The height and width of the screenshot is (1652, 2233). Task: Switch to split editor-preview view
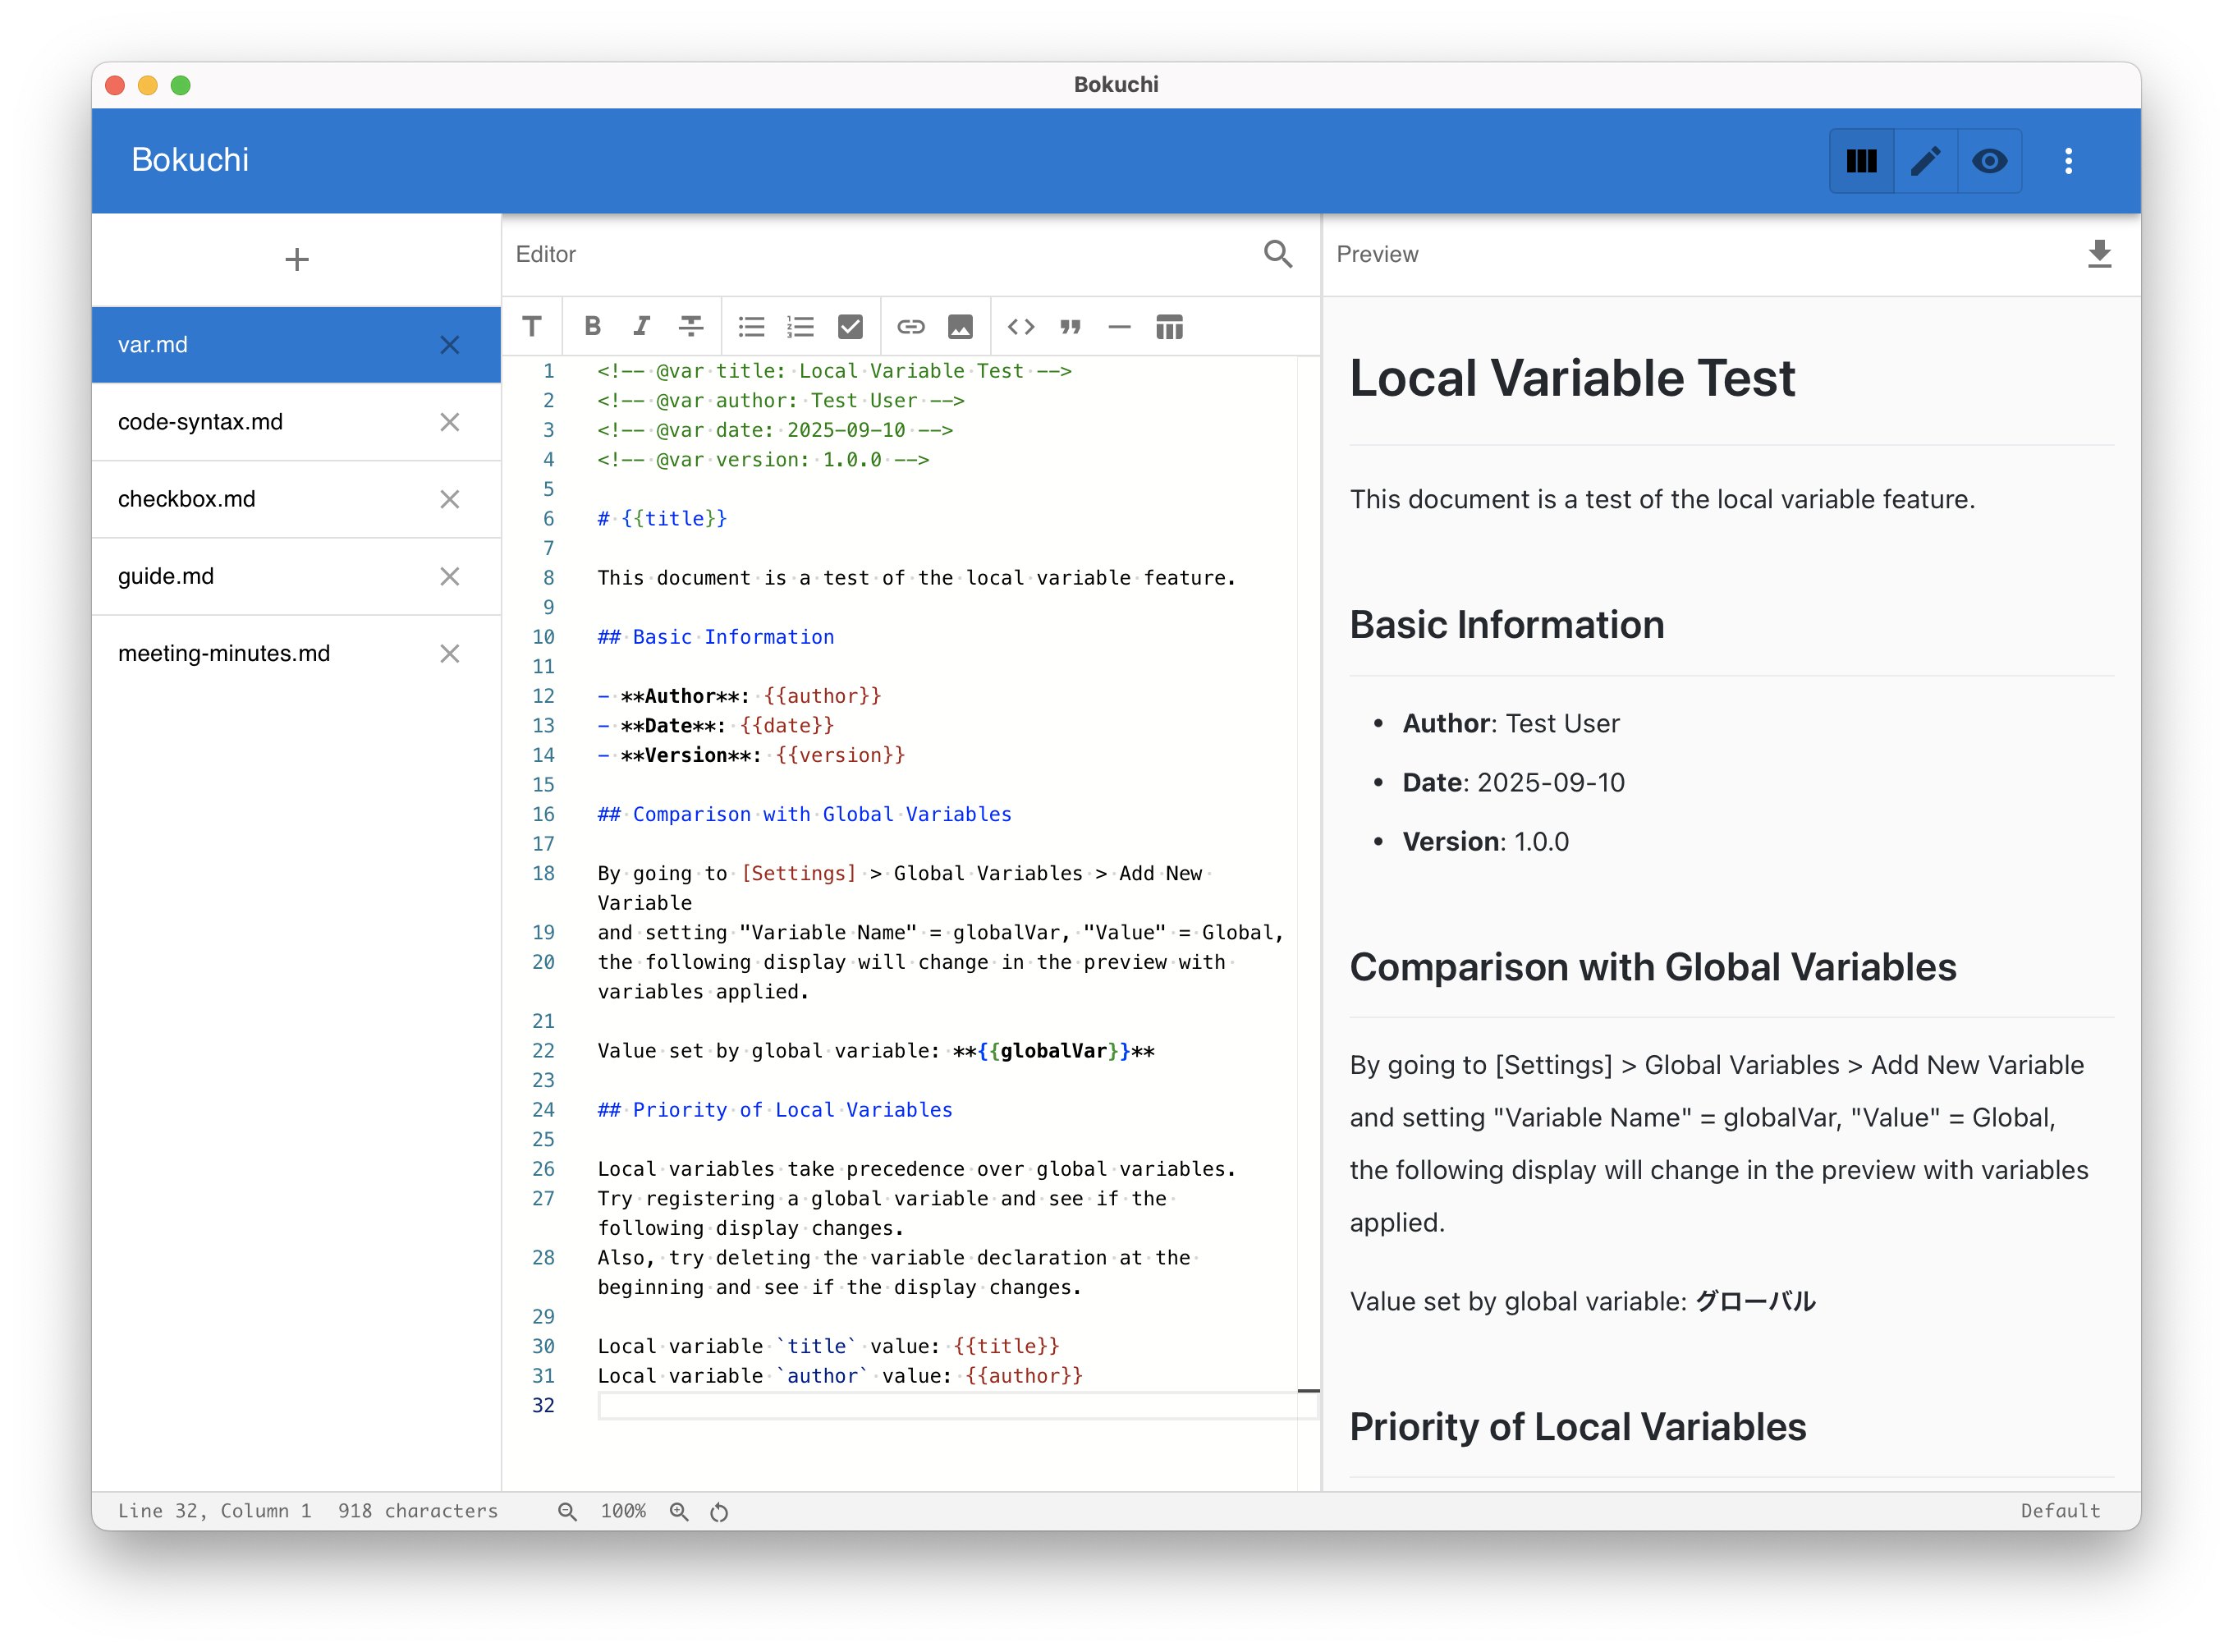click(1861, 161)
